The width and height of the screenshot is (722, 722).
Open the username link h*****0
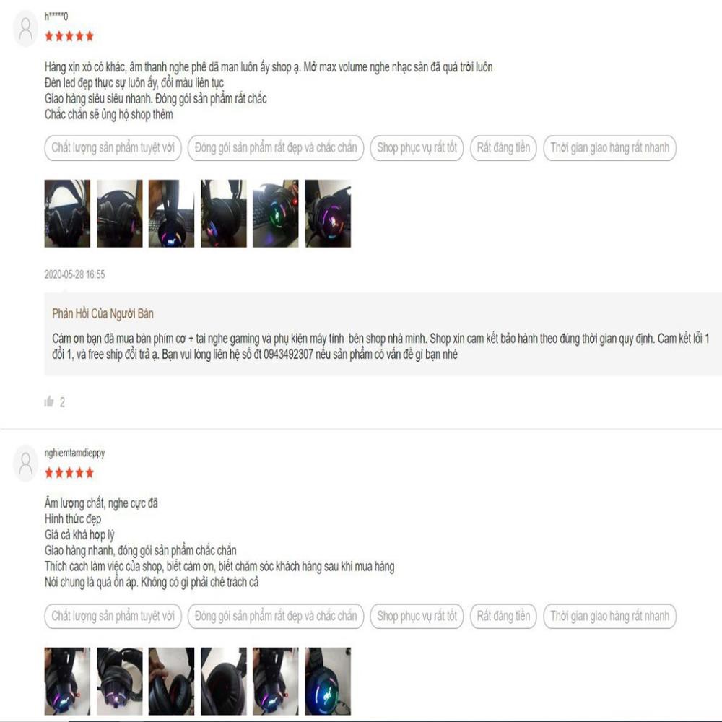point(56,17)
